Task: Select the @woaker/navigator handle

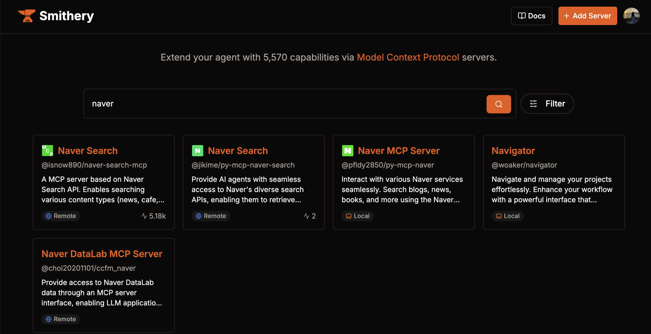Action: click(x=524, y=165)
